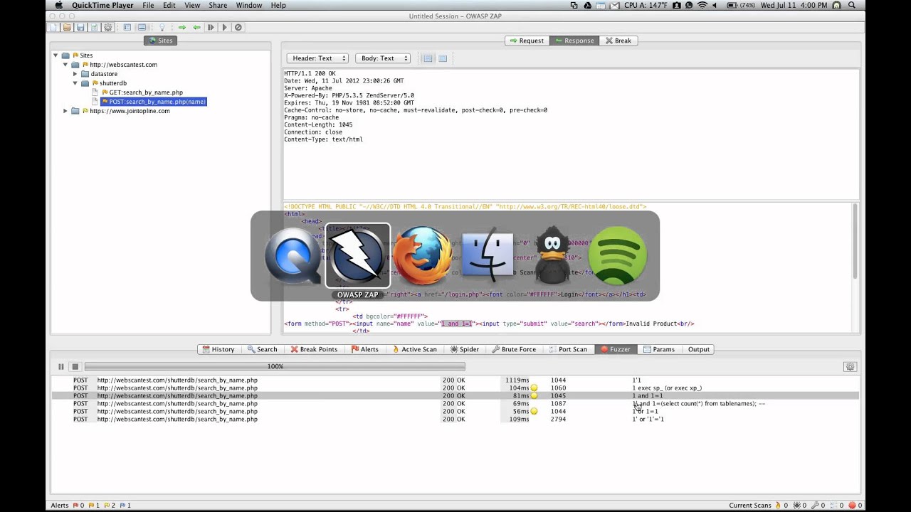Select Adium duck in app switcher
This screenshot has width=911, height=512.
[x=552, y=256]
